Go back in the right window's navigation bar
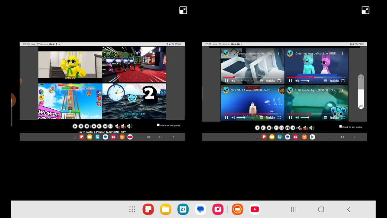Viewport: 387px width, 218px height. (x=355, y=137)
